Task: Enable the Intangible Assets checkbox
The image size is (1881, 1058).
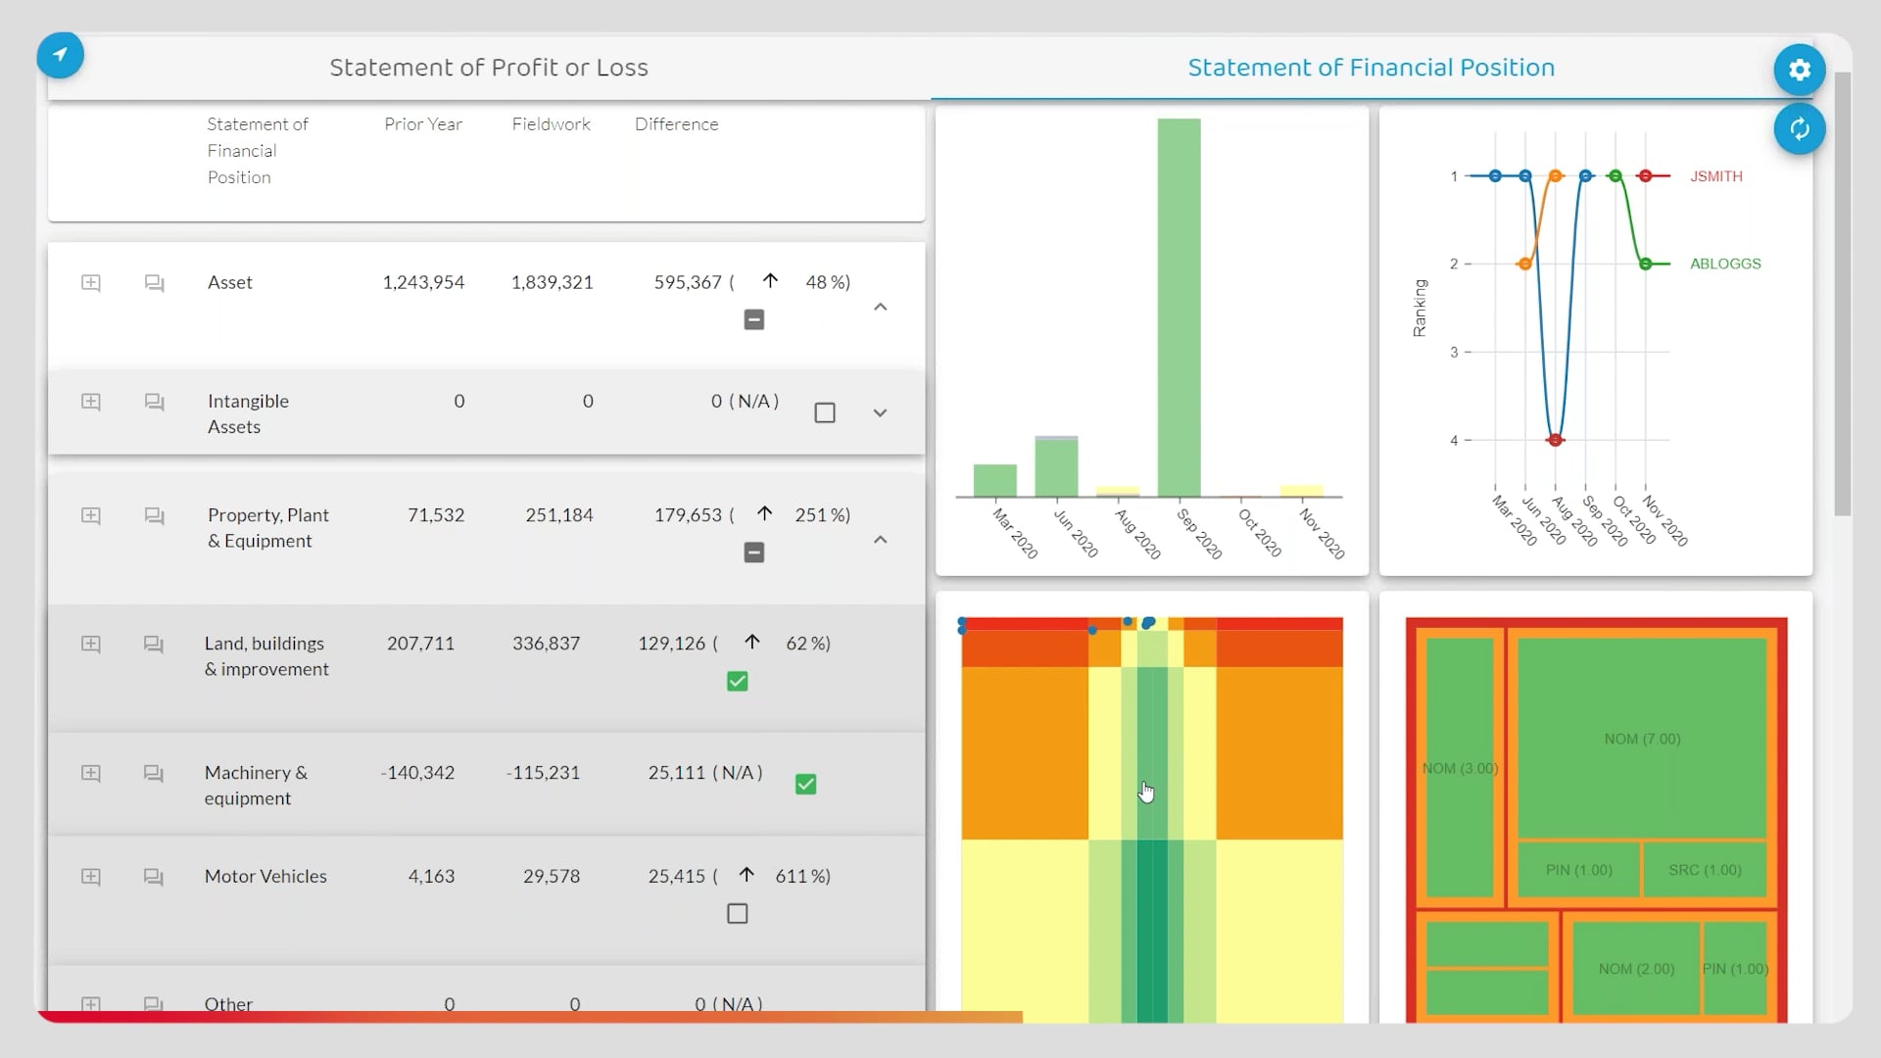Action: pyautogui.click(x=825, y=411)
